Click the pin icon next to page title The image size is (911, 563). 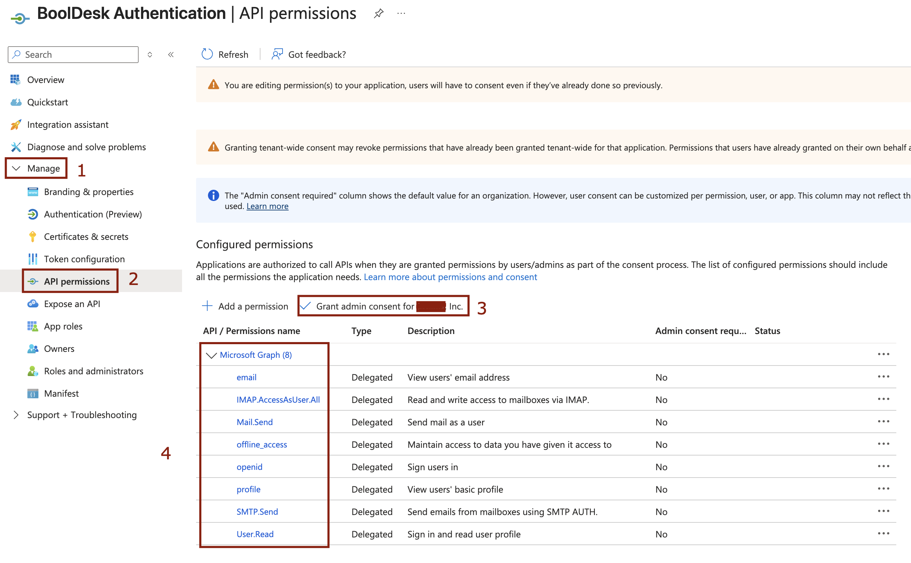pos(378,14)
